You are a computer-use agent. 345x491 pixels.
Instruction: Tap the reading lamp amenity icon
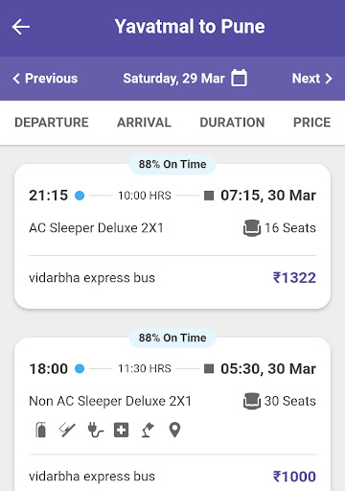[x=148, y=430]
